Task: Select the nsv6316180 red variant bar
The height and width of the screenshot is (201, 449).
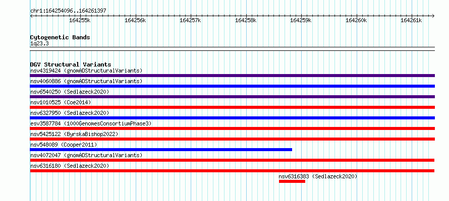Action: tap(232, 171)
